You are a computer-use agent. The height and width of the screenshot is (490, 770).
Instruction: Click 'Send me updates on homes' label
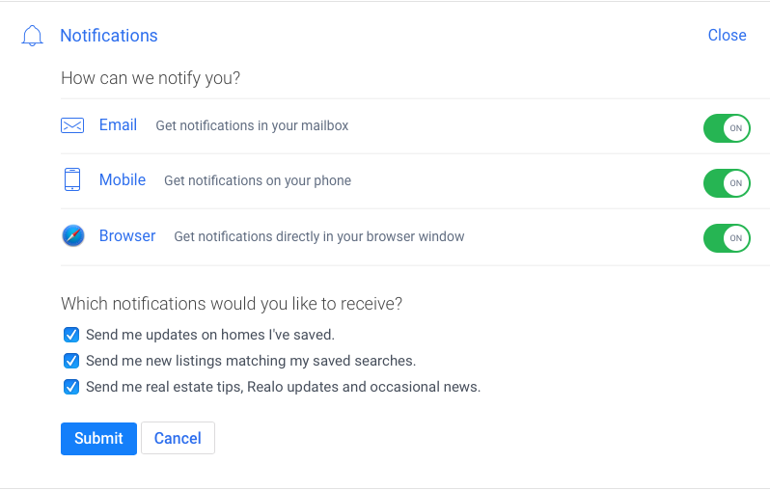click(x=210, y=335)
